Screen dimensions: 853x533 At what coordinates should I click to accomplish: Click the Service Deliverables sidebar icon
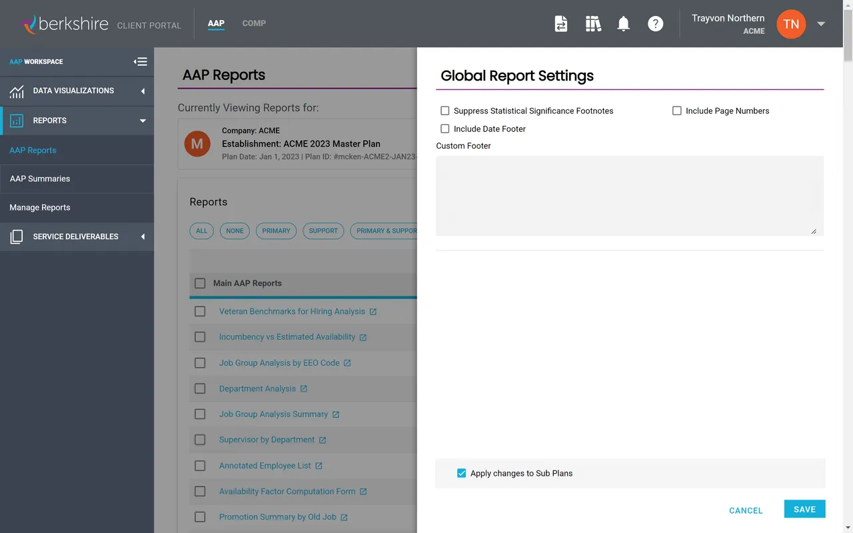[x=16, y=237]
